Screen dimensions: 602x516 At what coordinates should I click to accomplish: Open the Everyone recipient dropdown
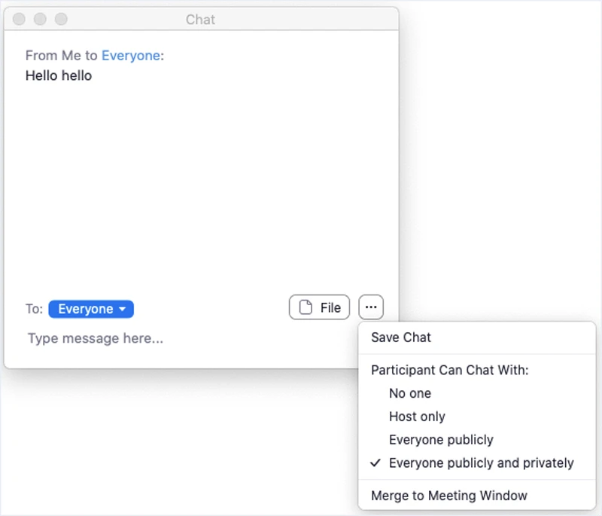point(90,309)
